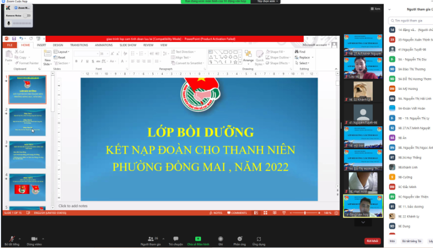433x248 pixels.
Task: Click Cut scissors in Clipboard group
Action: click(x=19, y=51)
